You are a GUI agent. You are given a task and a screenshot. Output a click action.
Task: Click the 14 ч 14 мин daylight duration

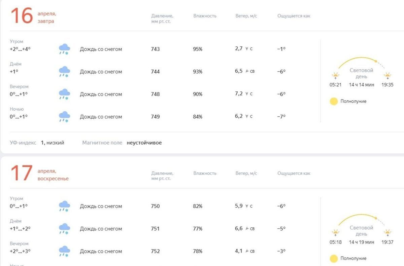pos(361,85)
